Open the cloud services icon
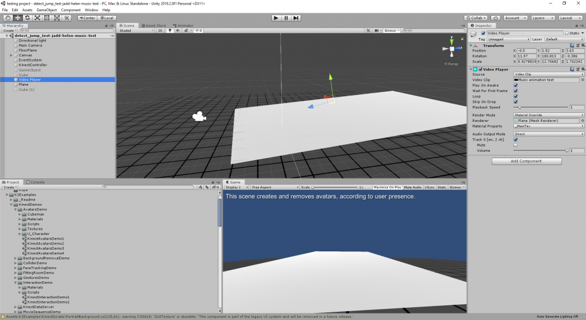The width and height of the screenshot is (586, 320). tap(495, 18)
